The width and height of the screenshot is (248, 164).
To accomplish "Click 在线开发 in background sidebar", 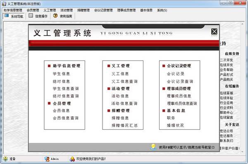I will (x=227, y=65).
